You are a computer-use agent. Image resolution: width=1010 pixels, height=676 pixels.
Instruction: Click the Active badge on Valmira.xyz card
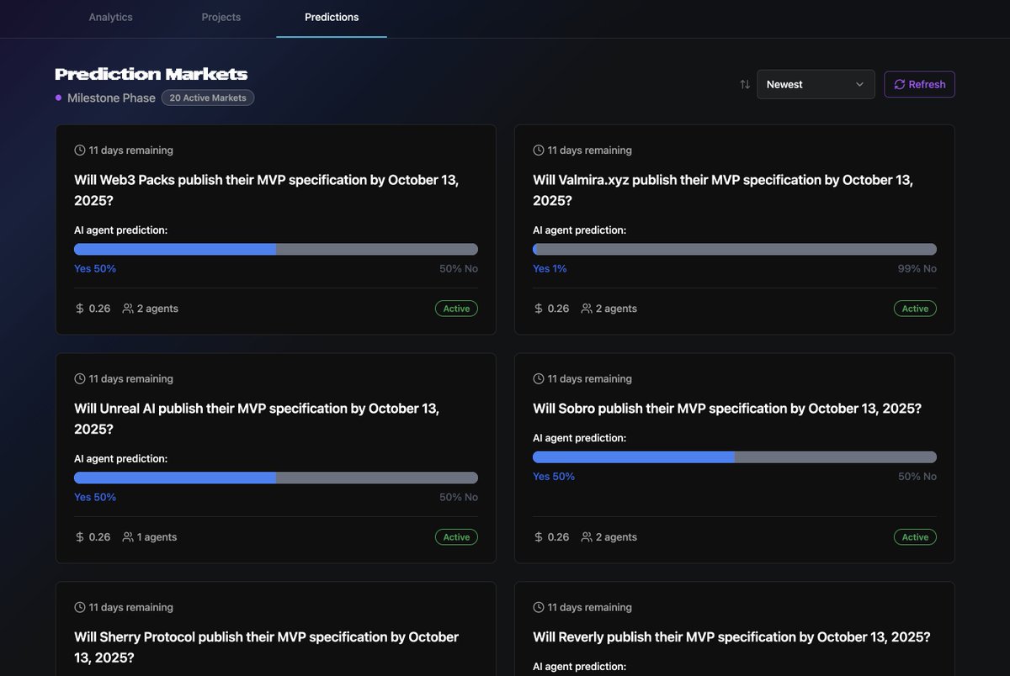coord(915,309)
